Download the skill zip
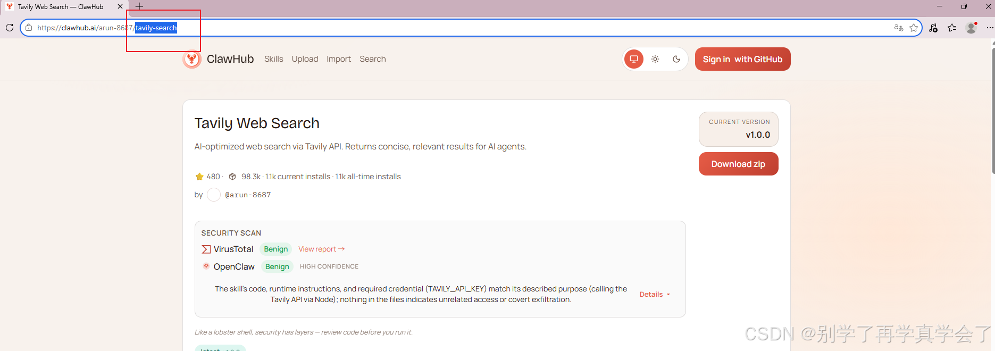The width and height of the screenshot is (995, 351). click(738, 164)
